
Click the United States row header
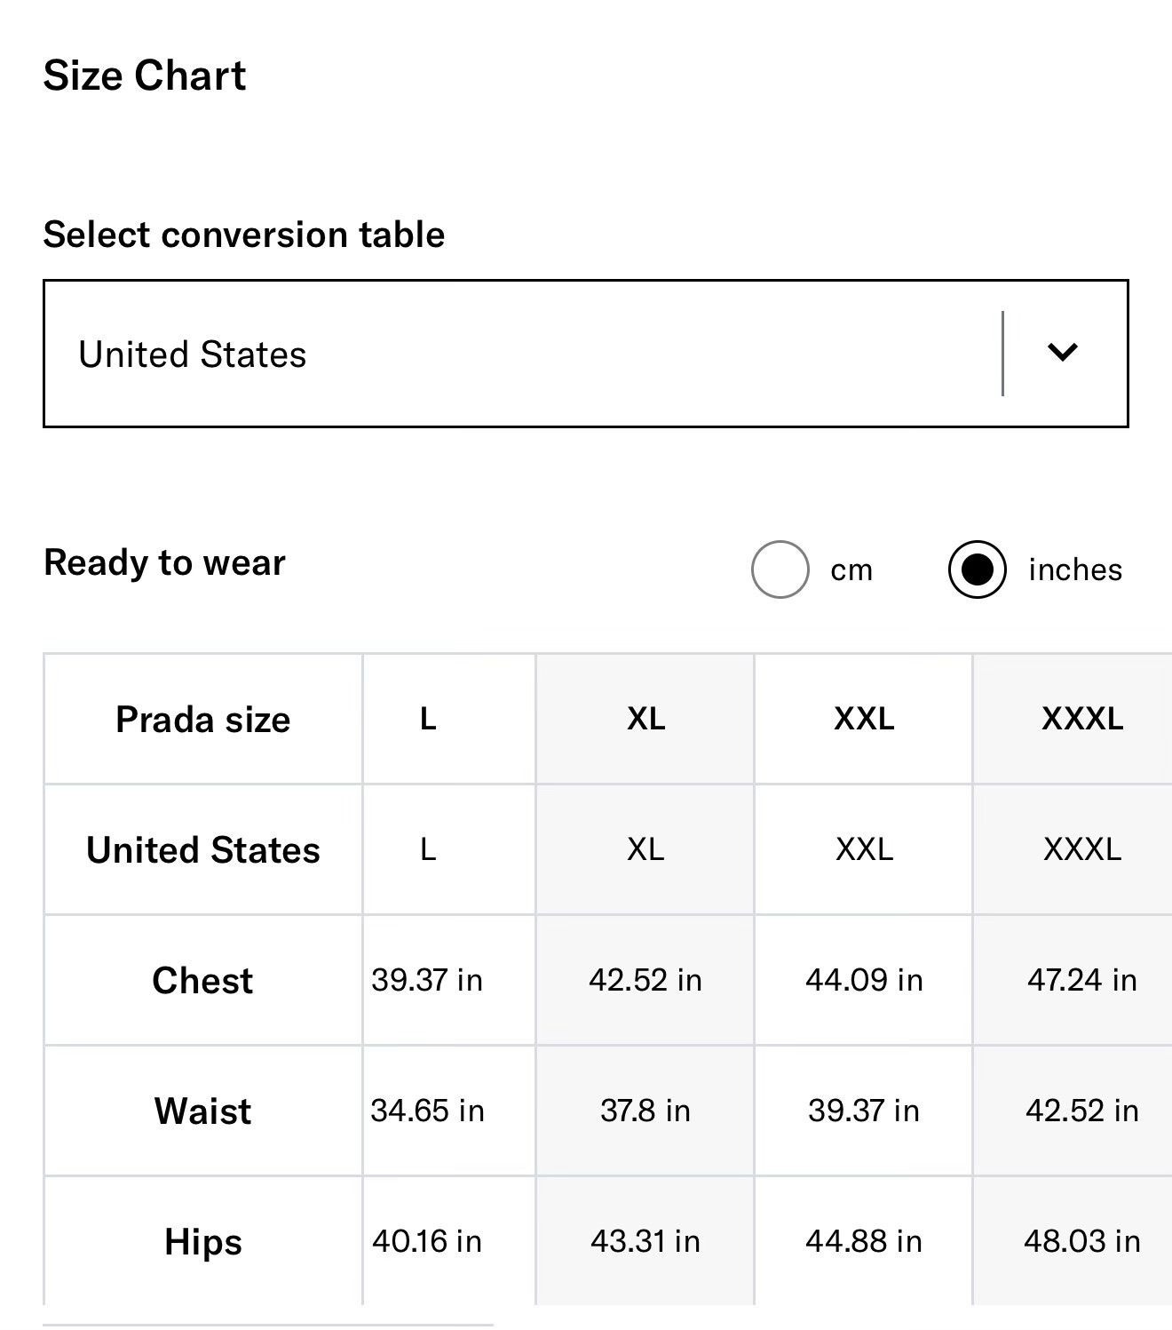(x=202, y=849)
